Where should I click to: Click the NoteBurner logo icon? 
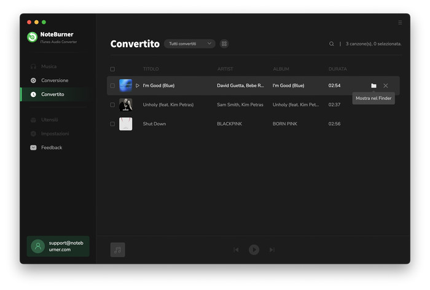pyautogui.click(x=32, y=37)
